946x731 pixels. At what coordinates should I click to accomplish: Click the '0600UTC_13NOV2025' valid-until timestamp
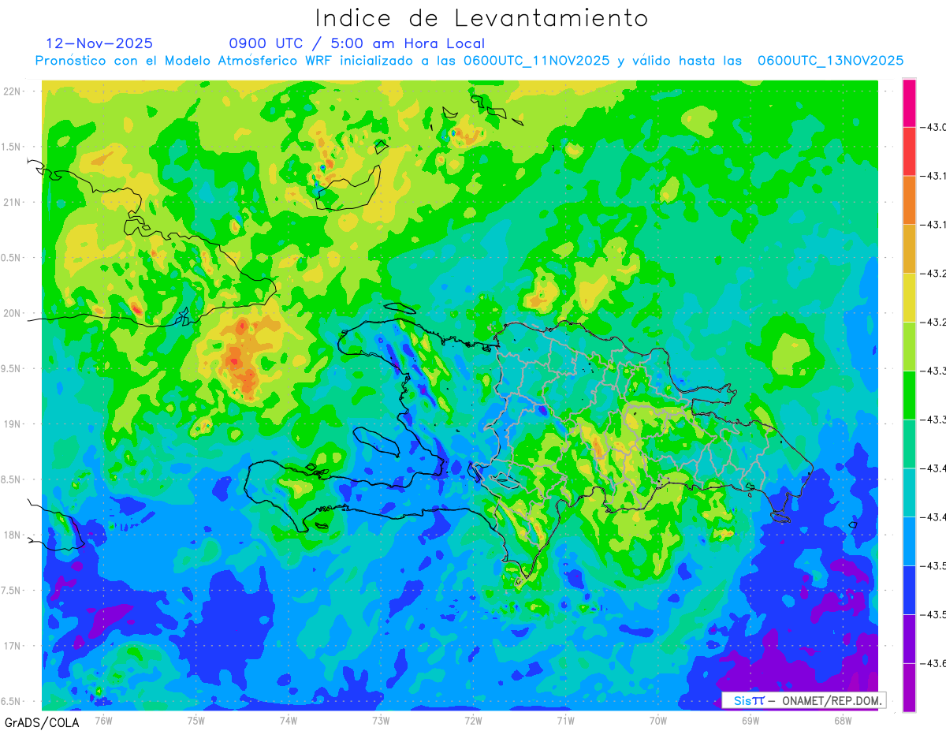(x=830, y=61)
